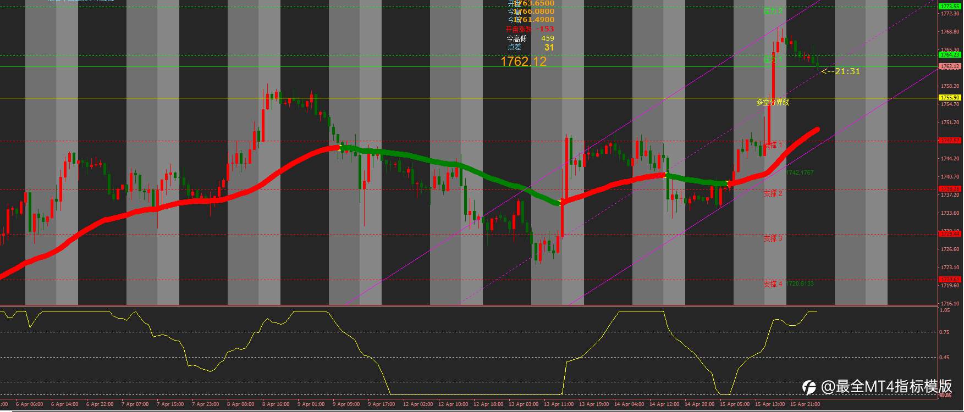Click the 6 Apr 22:00 time label
The width and height of the screenshot is (964, 412).
click(100, 404)
